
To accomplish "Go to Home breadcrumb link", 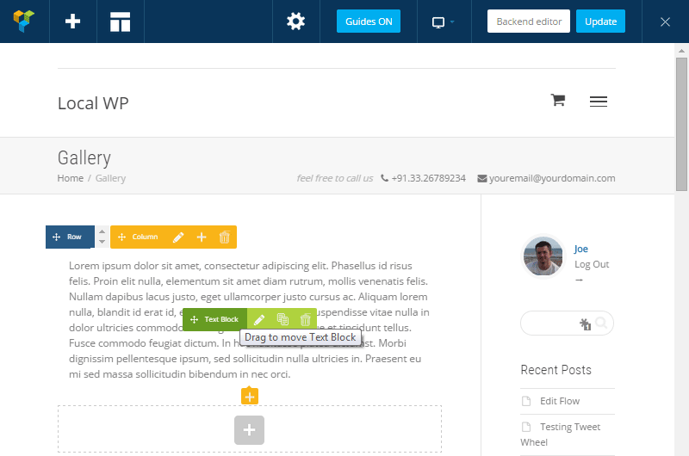I will (71, 178).
